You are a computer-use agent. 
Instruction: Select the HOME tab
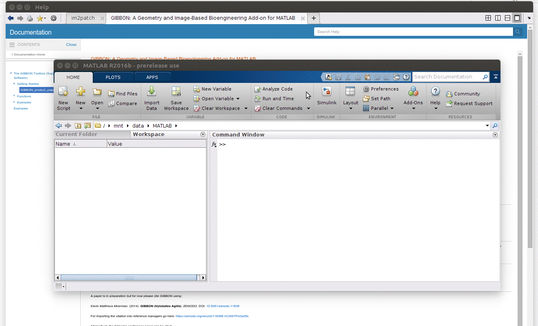pyautogui.click(x=73, y=77)
